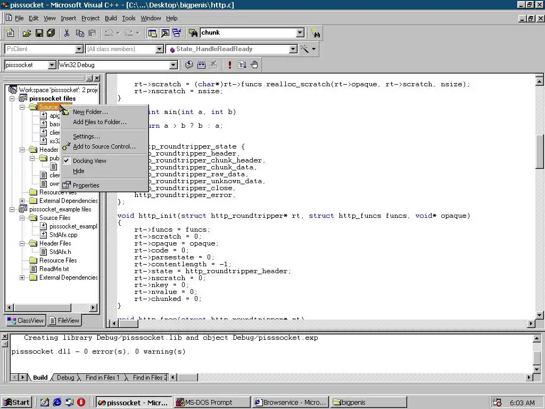Click the Redo arrow icon

pyautogui.click(x=129, y=33)
